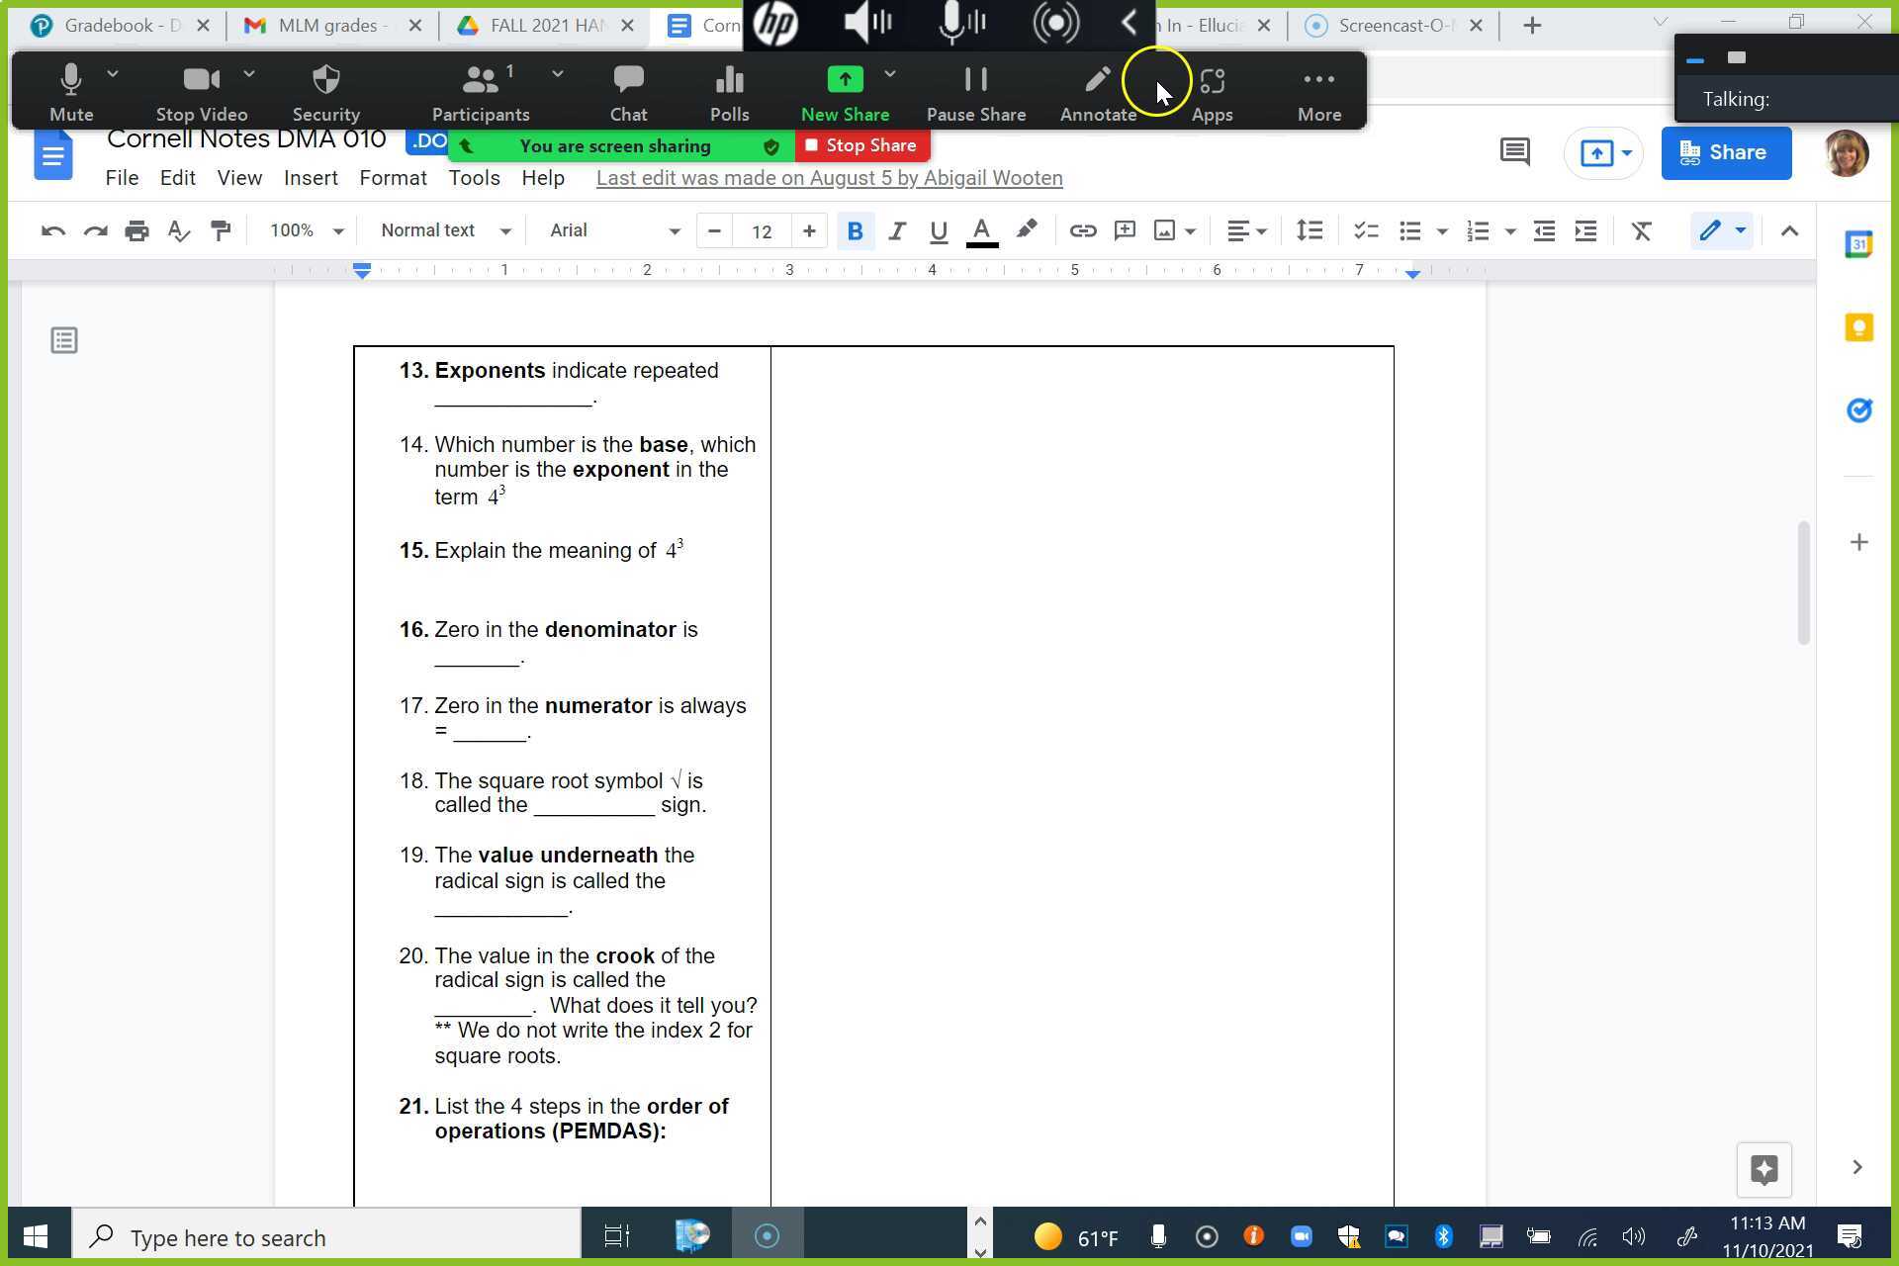The image size is (1899, 1266).
Task: Open the line spacing tool
Action: click(1309, 230)
